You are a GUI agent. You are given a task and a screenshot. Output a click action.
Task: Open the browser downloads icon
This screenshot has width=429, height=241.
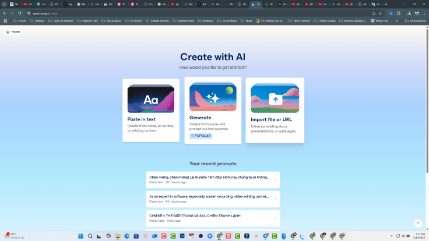[x=409, y=13]
